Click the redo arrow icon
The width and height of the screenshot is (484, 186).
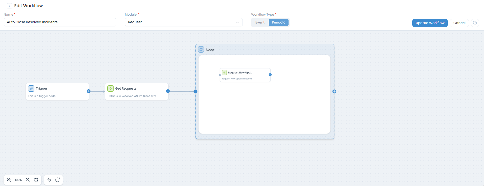57,180
